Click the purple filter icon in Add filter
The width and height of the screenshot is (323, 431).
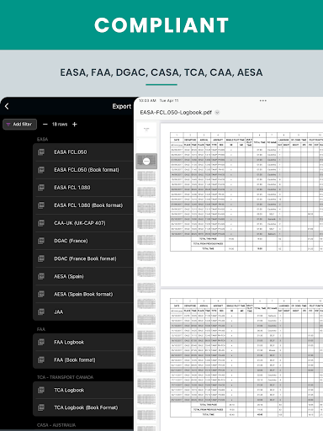tap(8, 125)
